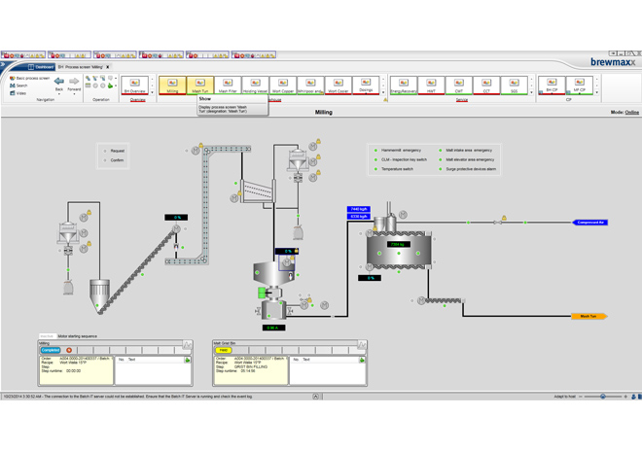642x450 pixels.
Task: Toggle the Hammermill emergency indicator
Action: (376, 151)
